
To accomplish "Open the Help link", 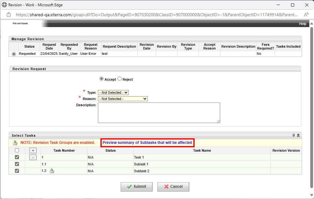I will click(x=302, y=24).
